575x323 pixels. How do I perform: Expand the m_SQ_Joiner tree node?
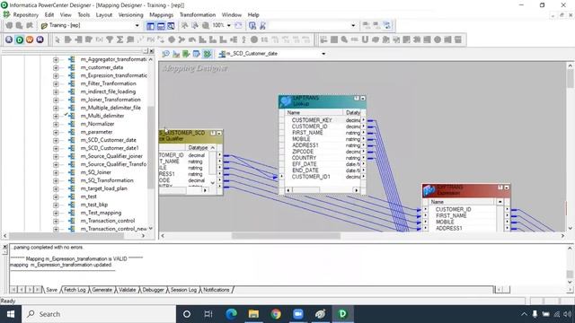[56, 172]
